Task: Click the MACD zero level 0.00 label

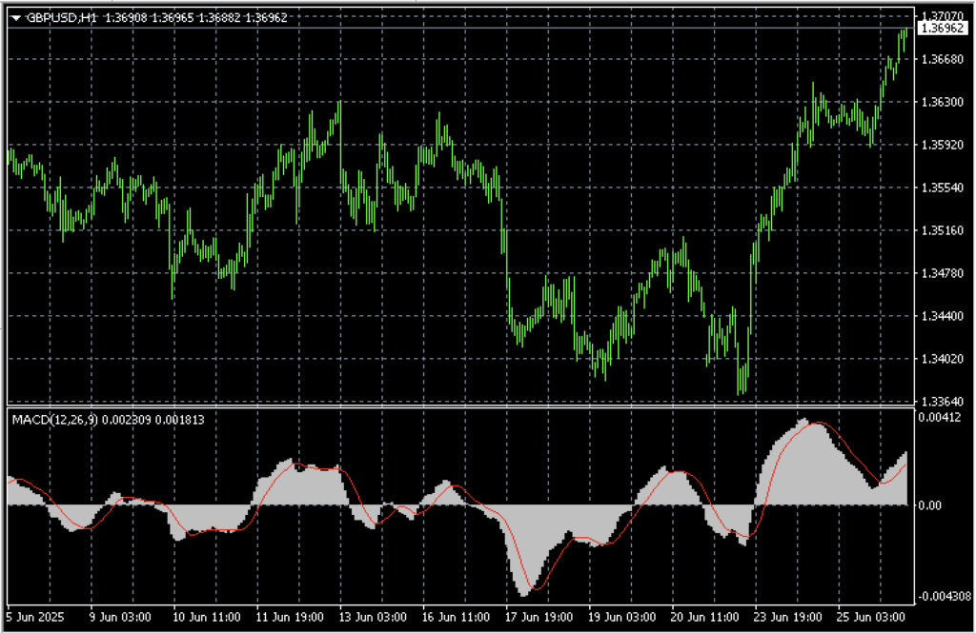Action: (x=929, y=505)
